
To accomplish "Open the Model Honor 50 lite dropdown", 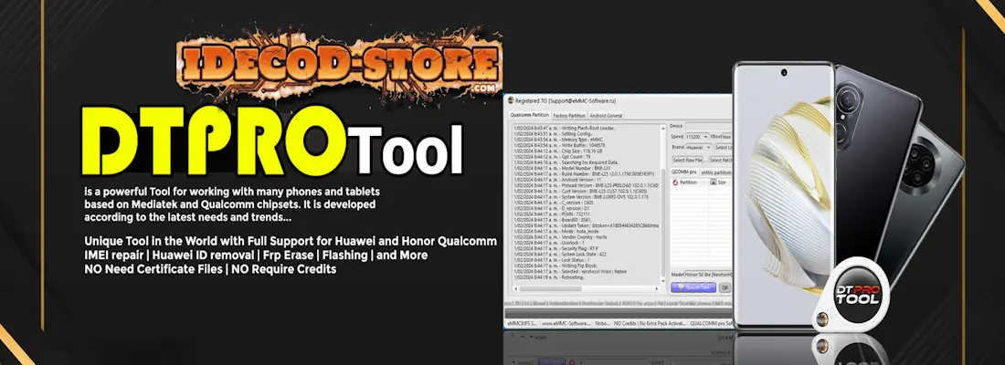I will click(x=708, y=274).
